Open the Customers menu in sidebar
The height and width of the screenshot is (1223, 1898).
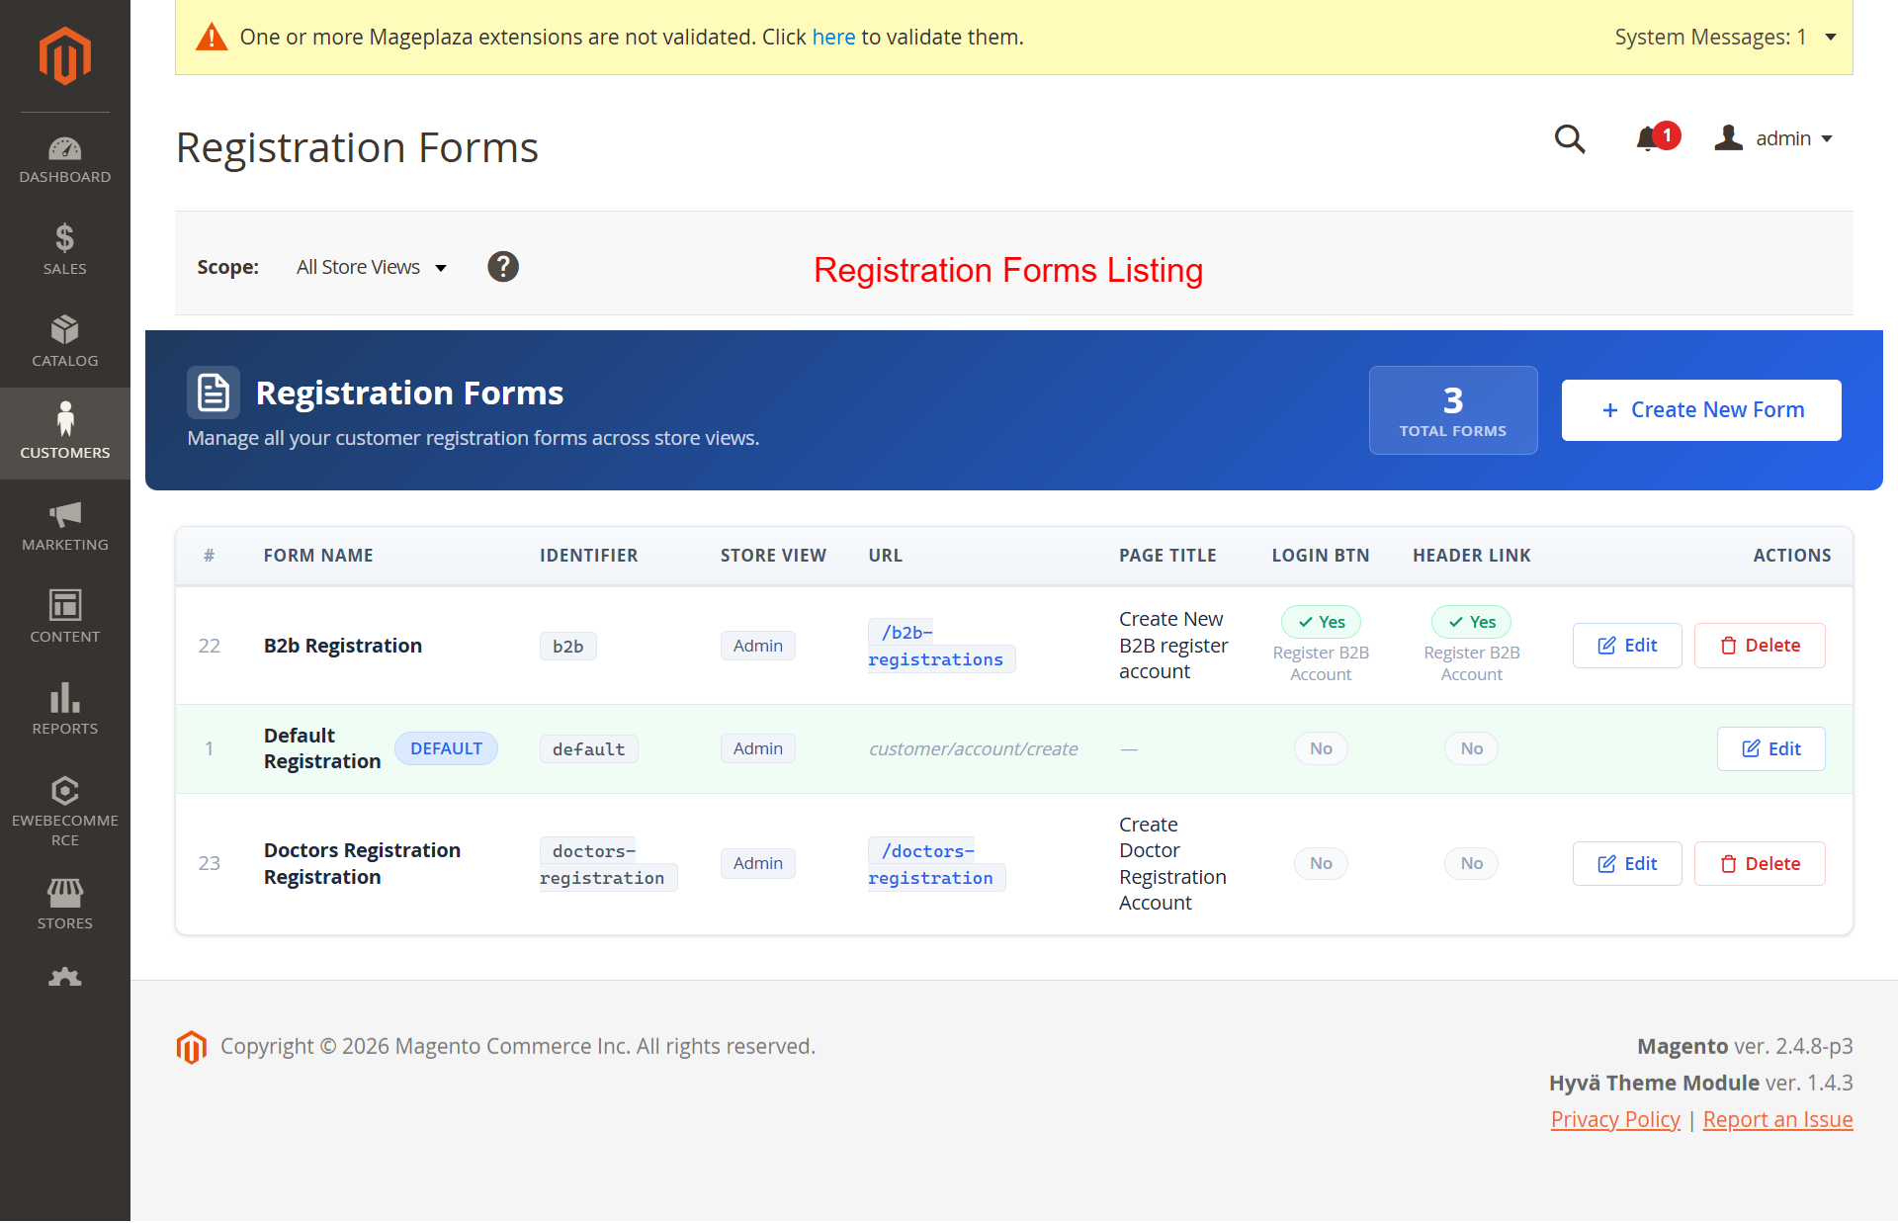(x=64, y=433)
